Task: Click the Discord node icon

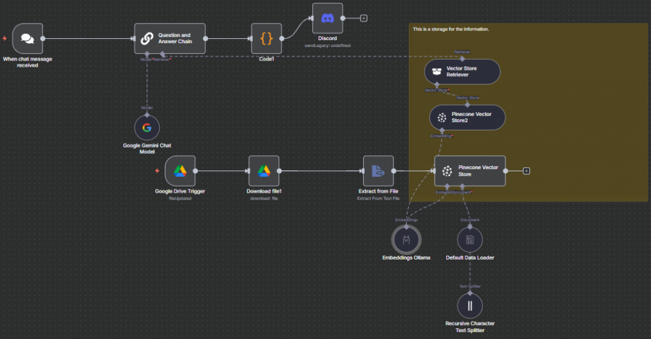Action: (x=327, y=18)
